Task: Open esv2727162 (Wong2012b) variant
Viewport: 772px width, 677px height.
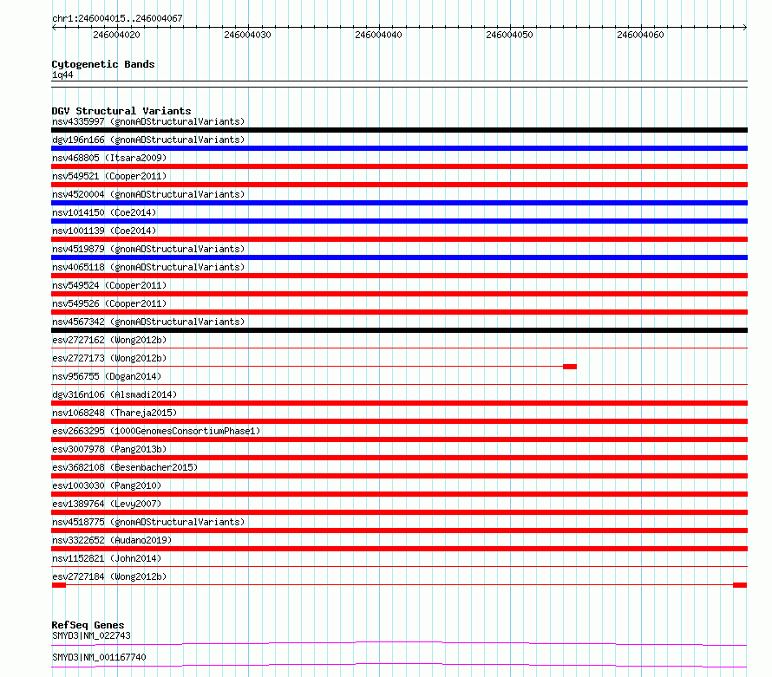Action: pyautogui.click(x=109, y=340)
